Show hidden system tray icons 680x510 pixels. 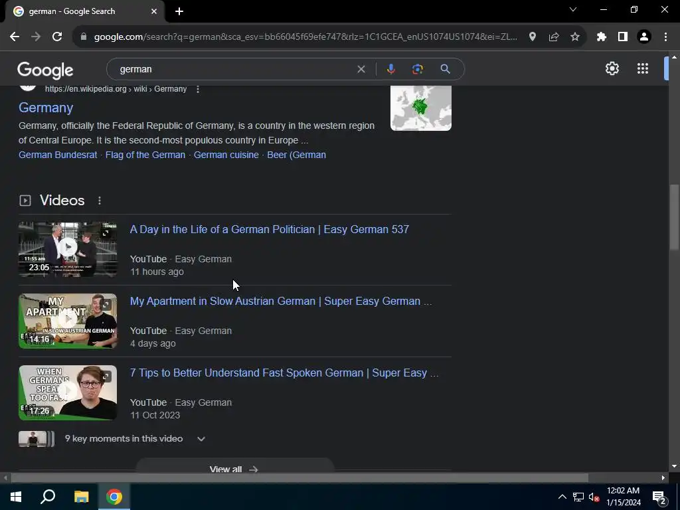562,497
